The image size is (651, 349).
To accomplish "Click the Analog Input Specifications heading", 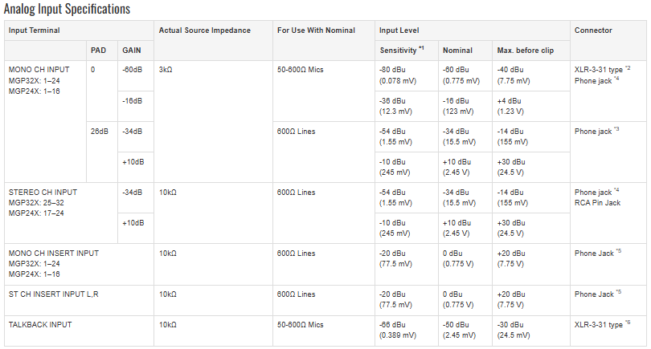I will (x=67, y=9).
